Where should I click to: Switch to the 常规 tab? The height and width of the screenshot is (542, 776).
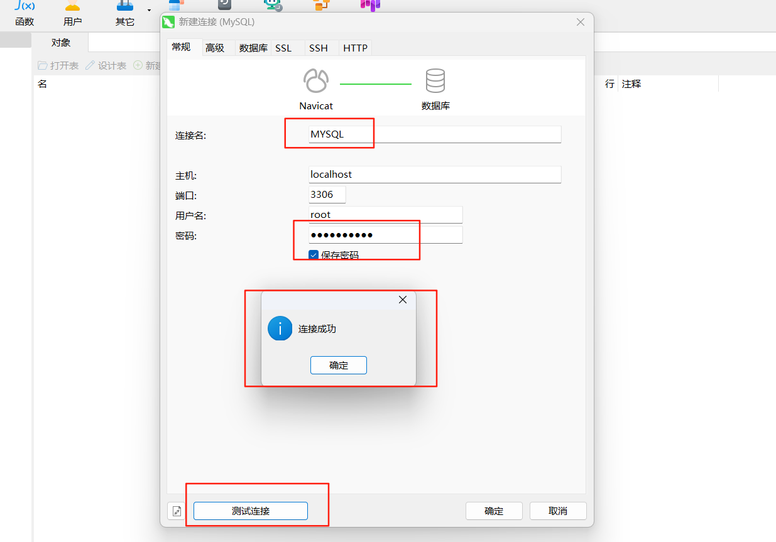(x=182, y=47)
